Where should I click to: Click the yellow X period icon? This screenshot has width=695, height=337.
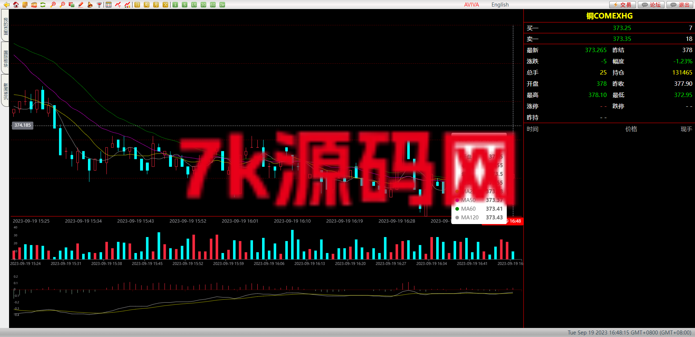[165, 5]
